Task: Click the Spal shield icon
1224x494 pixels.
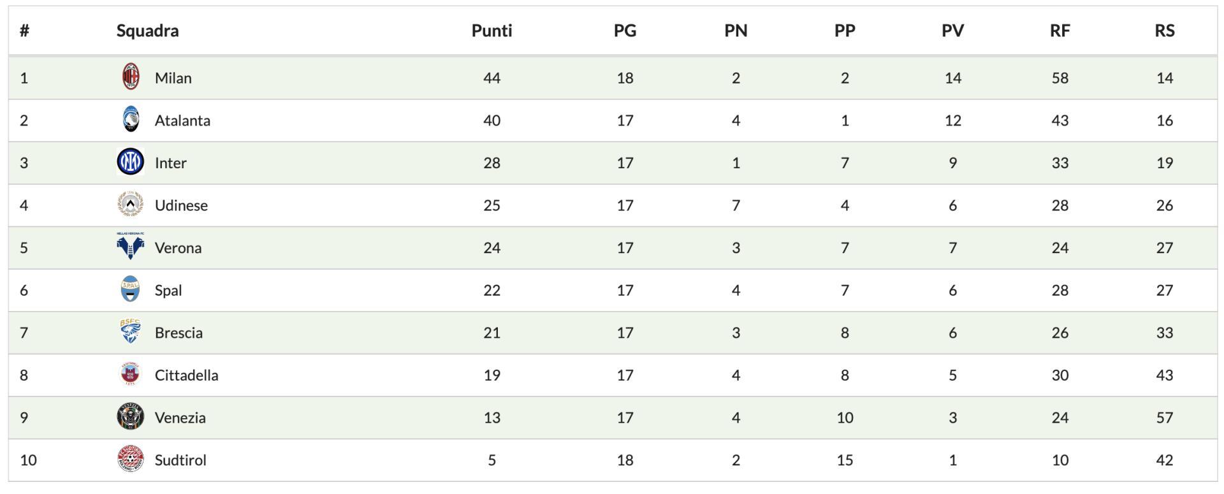Action: tap(131, 289)
